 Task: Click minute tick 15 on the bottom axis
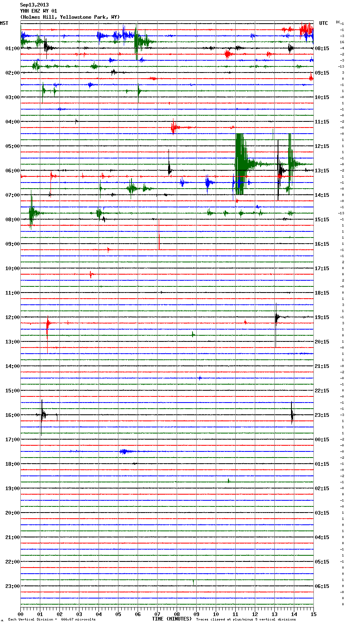tap(313, 614)
